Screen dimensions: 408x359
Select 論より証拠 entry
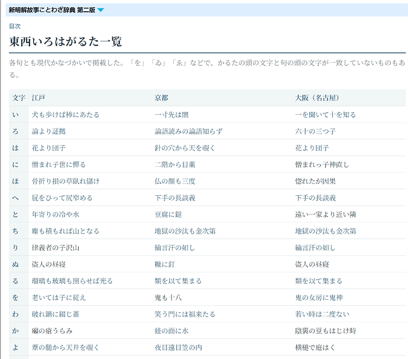[x=48, y=131]
